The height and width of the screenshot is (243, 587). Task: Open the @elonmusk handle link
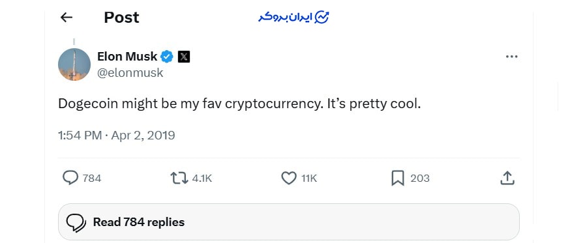[x=130, y=73]
